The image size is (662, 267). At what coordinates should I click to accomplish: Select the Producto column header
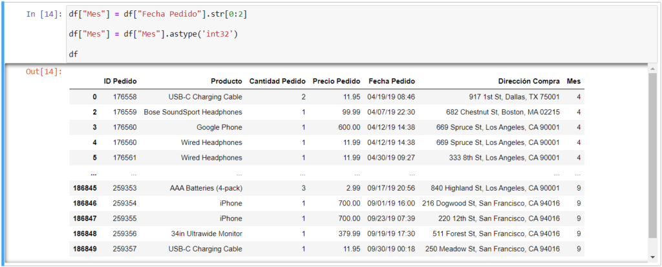pyautogui.click(x=226, y=81)
